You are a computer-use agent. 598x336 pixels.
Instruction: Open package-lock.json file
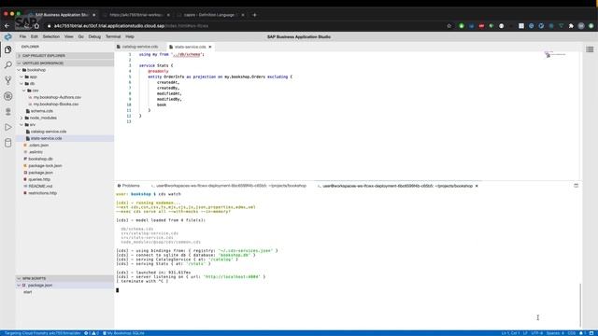(45, 166)
